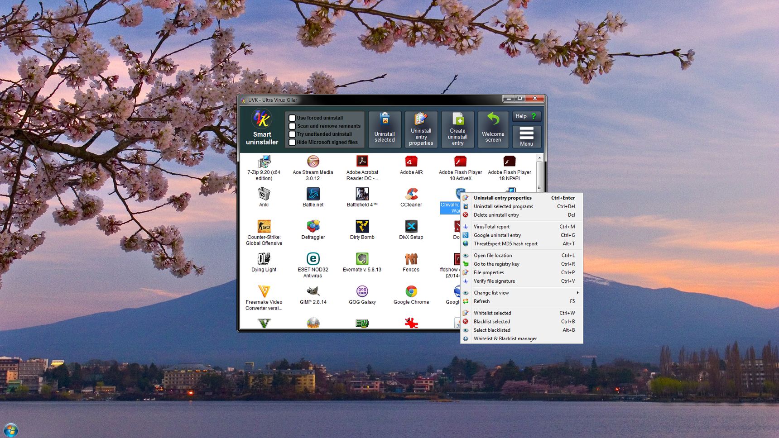
Task: Choose Whitelist selected menu item
Action: [521, 313]
